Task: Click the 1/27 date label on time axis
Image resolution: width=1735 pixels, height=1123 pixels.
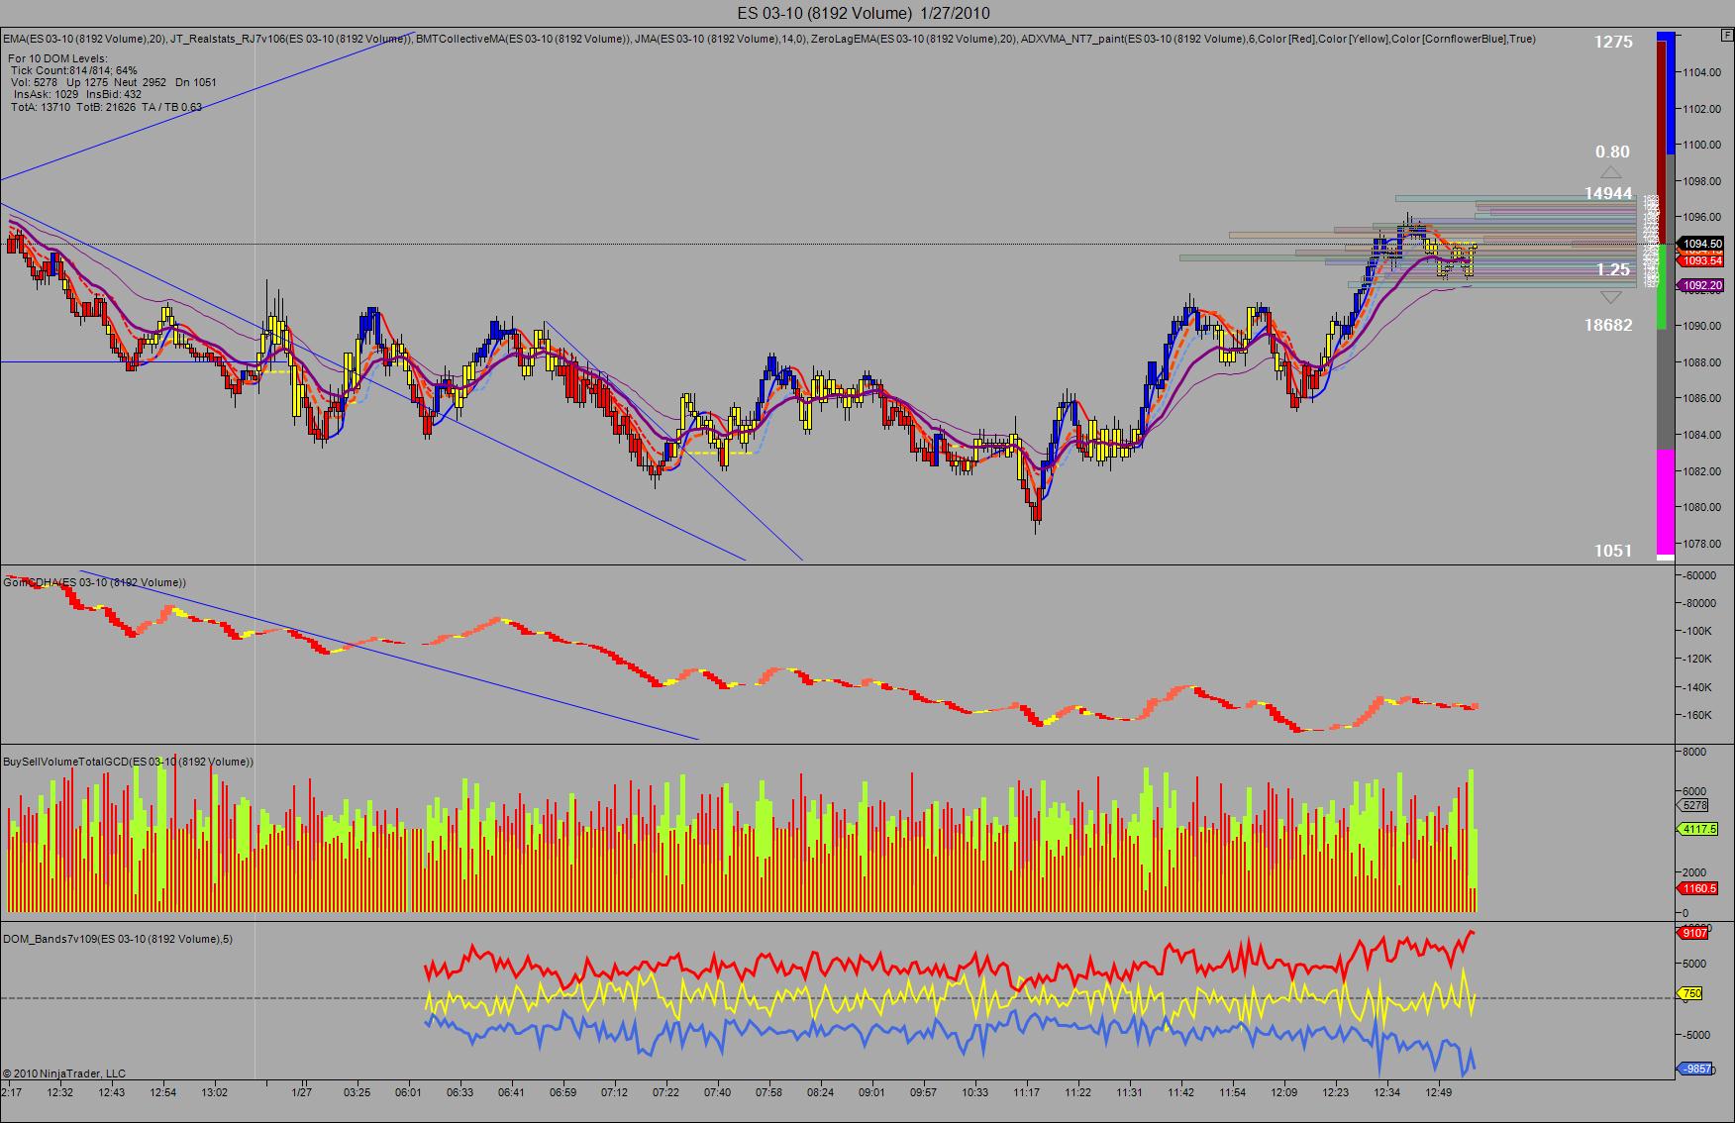Action: coord(302,1092)
